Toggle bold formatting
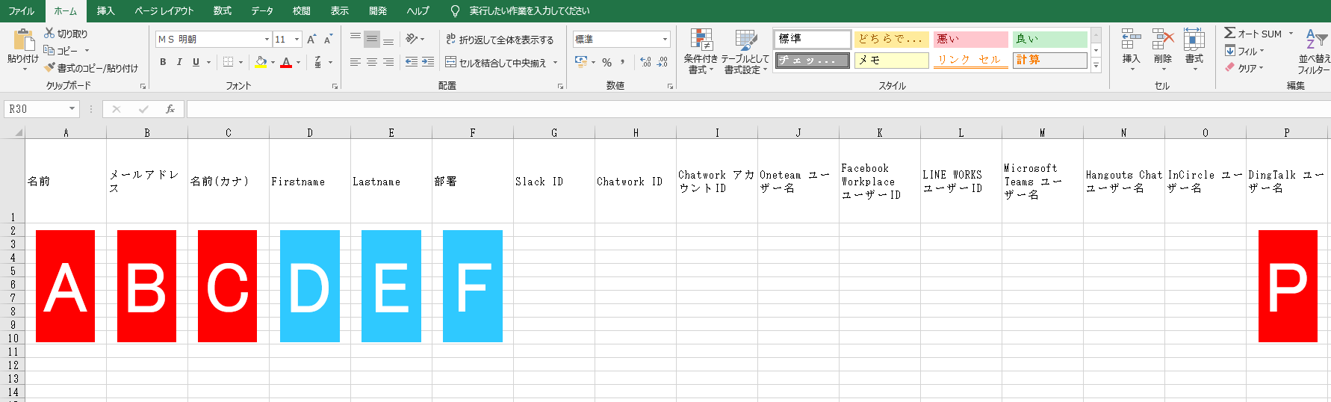 [x=163, y=63]
